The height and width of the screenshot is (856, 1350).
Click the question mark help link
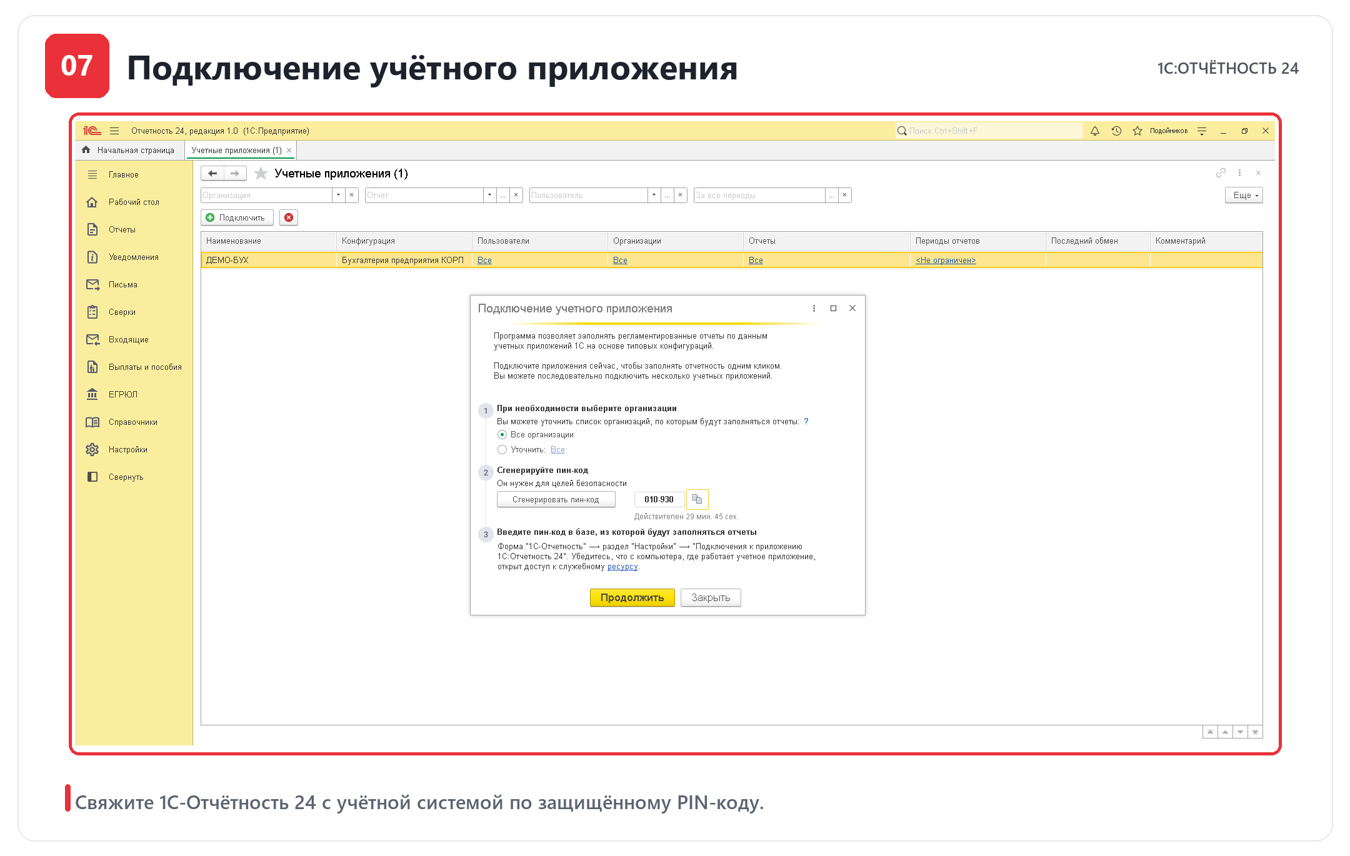[806, 421]
